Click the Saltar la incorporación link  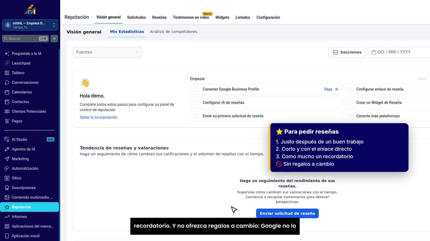[x=99, y=117]
